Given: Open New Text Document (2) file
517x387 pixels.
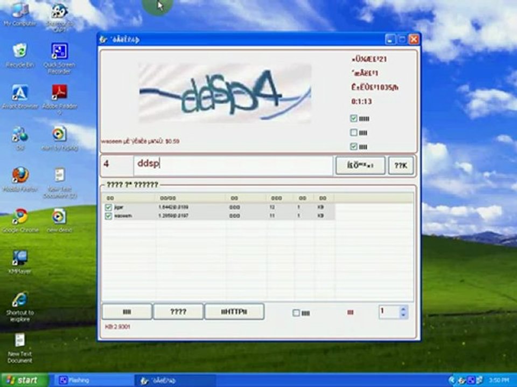Looking at the screenshot, I should [60, 175].
